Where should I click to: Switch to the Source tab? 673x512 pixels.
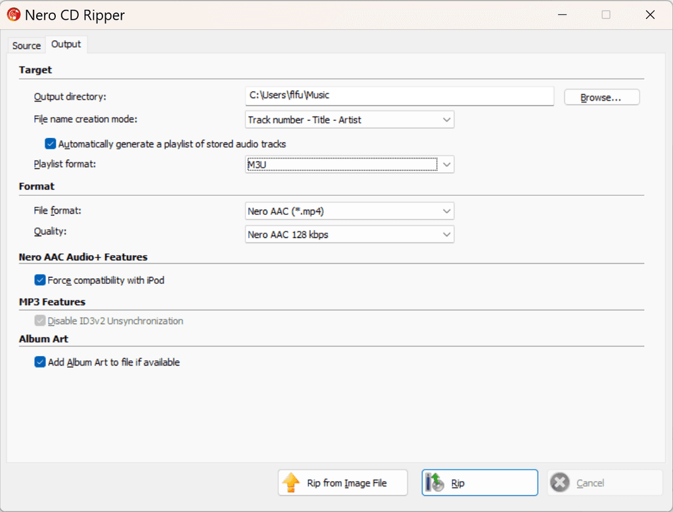(26, 45)
